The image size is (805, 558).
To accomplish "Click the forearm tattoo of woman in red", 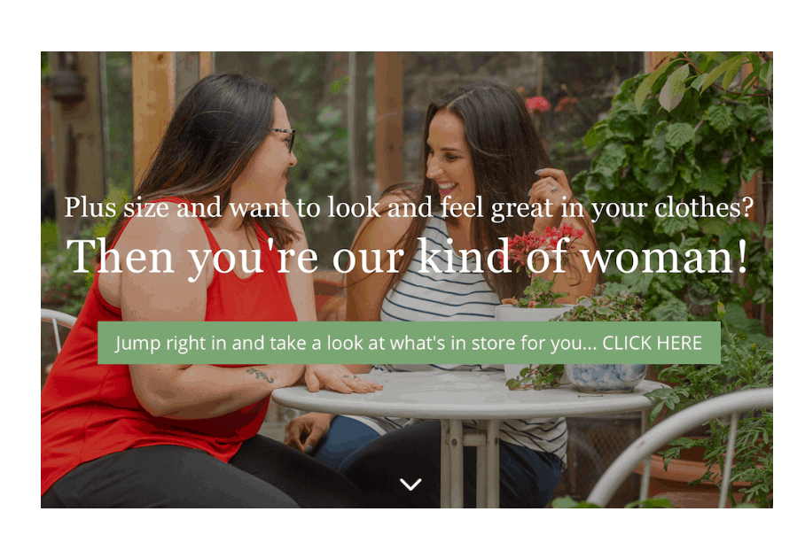I will tap(260, 375).
